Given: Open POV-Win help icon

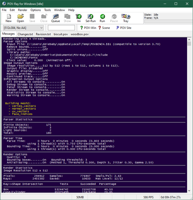Looking at the screenshot, I should pyautogui.click(x=88, y=28).
